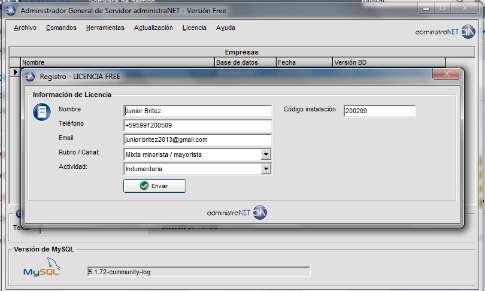Expand the Rubro / Canal dropdown arrow

click(x=266, y=154)
